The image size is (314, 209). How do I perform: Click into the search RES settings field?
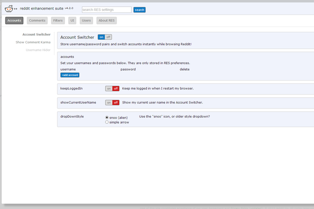click(107, 10)
